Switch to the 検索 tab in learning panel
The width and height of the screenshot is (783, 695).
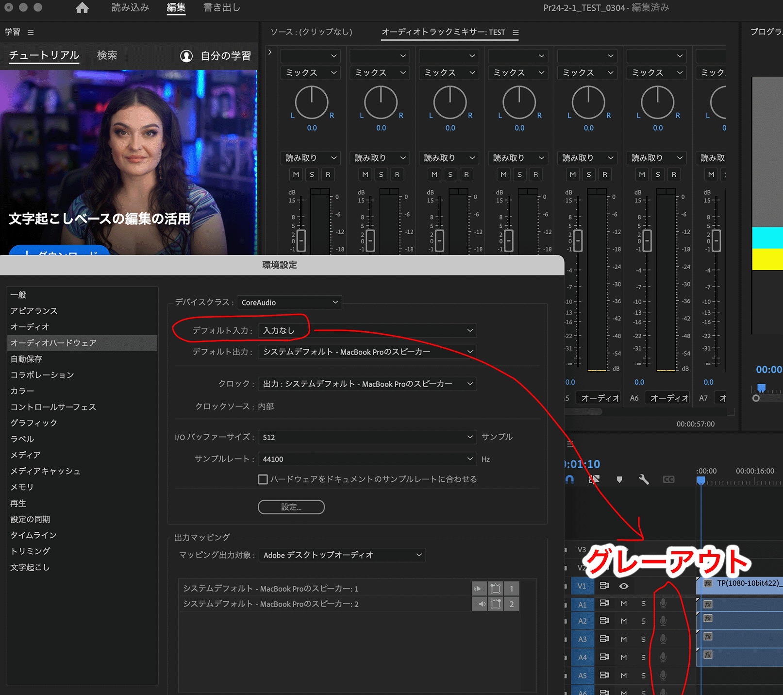(106, 55)
